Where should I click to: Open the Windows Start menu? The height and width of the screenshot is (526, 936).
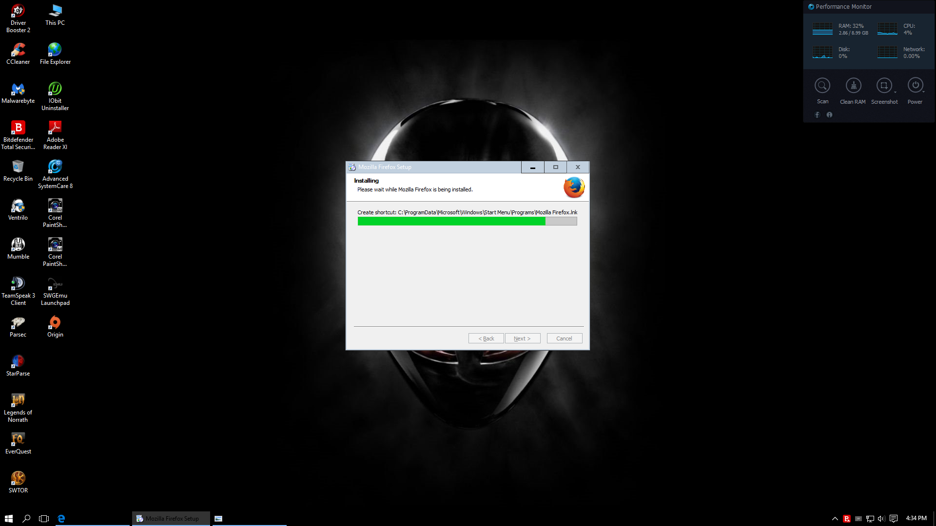[x=9, y=519]
